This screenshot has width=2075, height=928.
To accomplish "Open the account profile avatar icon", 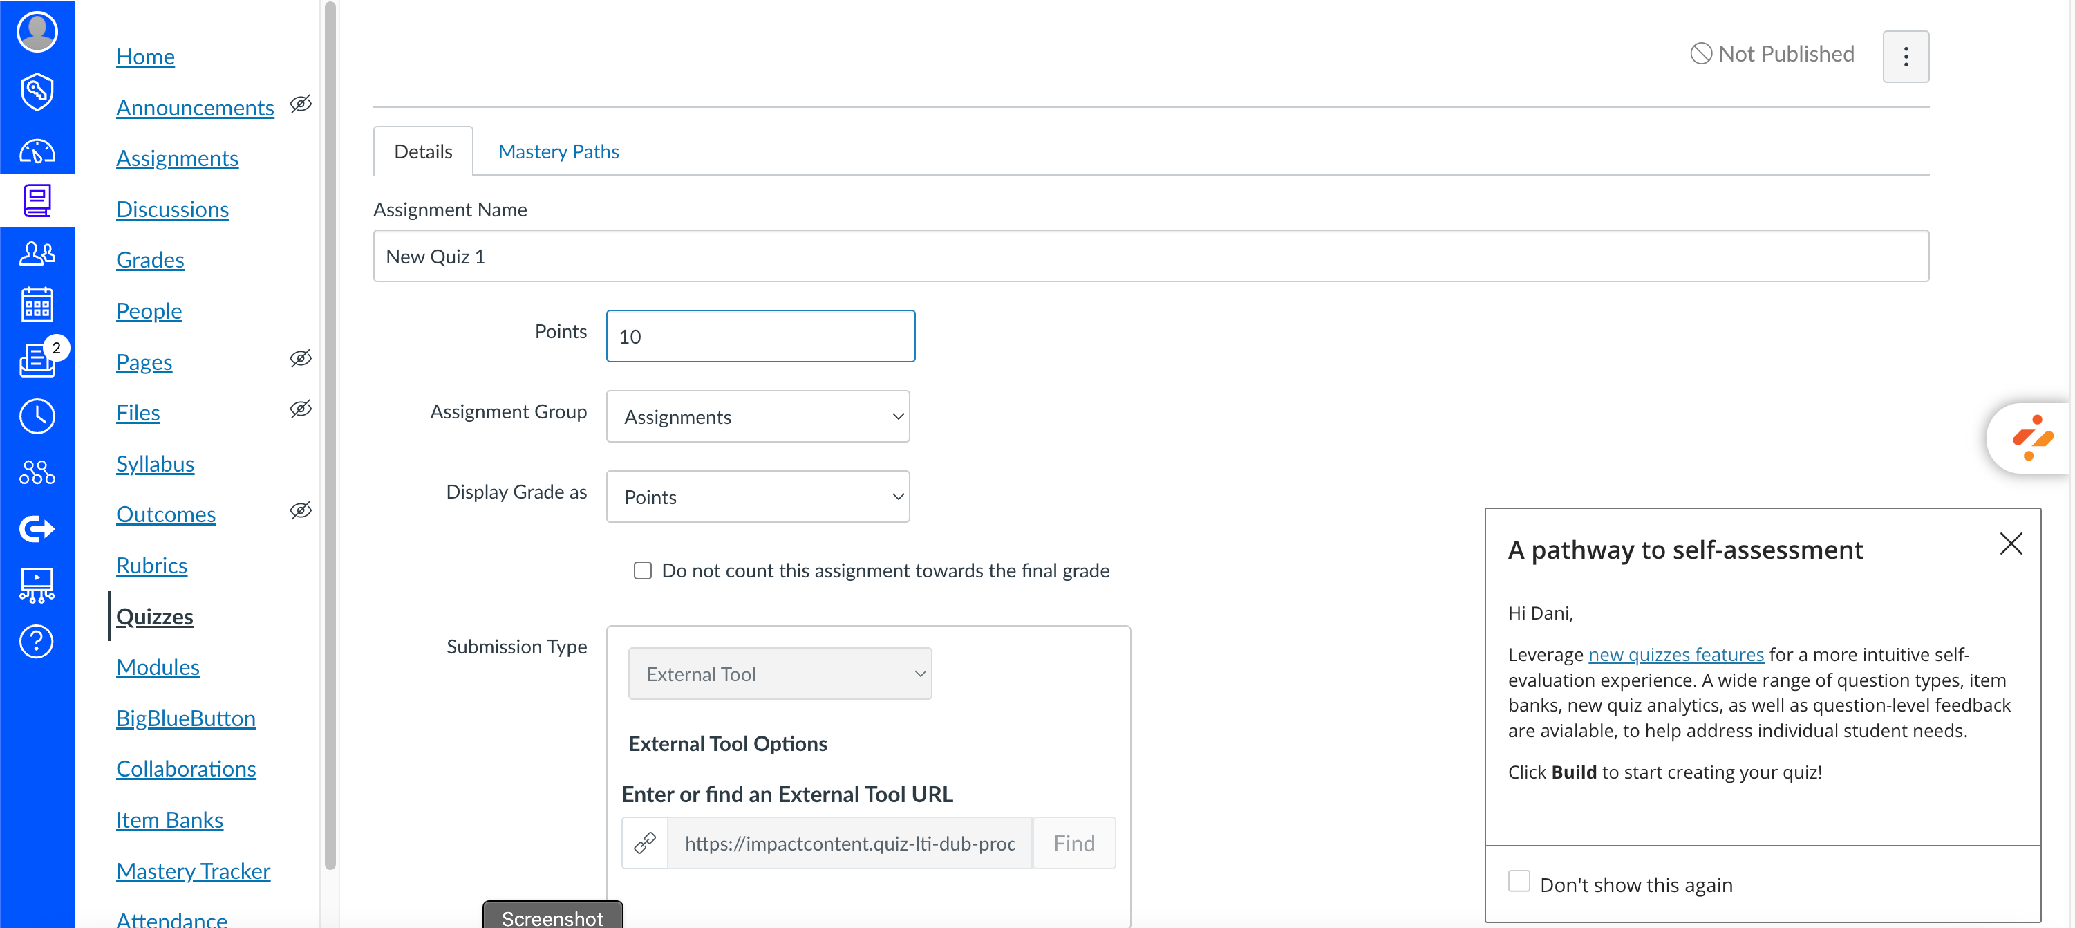I will coord(37,31).
